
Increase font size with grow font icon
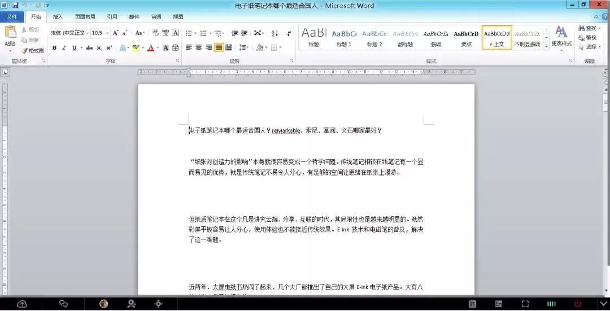(116, 33)
